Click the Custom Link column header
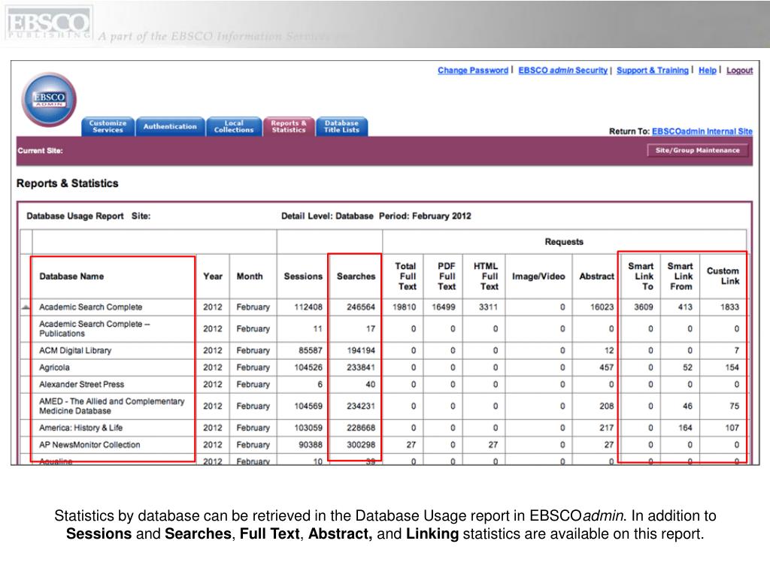This screenshot has height=577, width=770. (x=723, y=276)
